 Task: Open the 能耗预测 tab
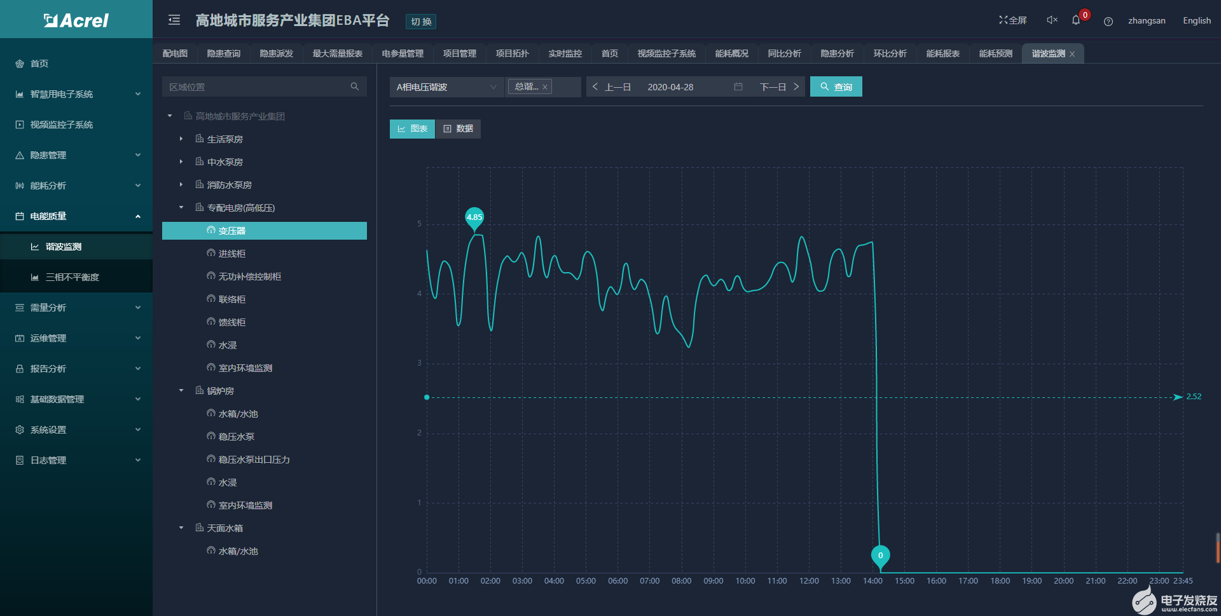(995, 54)
